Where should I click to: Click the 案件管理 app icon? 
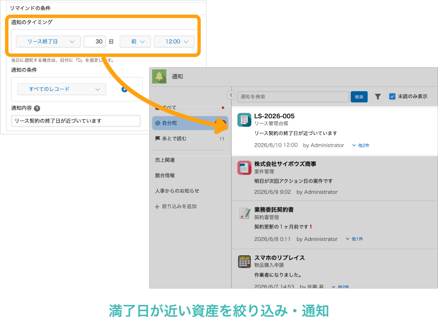[244, 168]
